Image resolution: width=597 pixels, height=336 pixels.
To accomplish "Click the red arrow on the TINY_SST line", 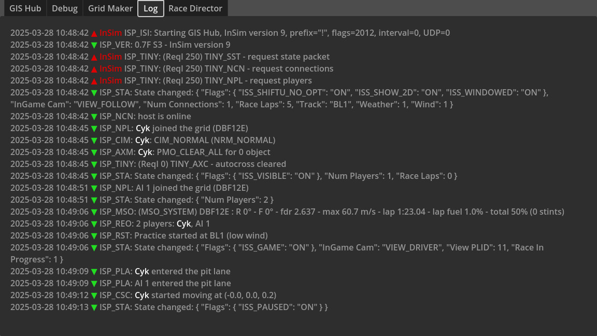I will (x=94, y=57).
